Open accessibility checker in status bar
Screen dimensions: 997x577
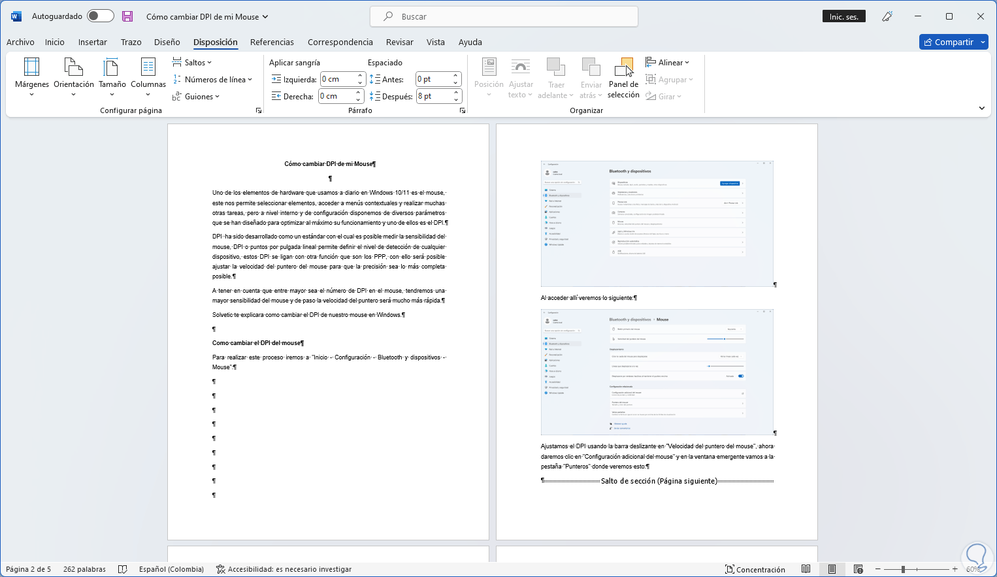click(284, 569)
